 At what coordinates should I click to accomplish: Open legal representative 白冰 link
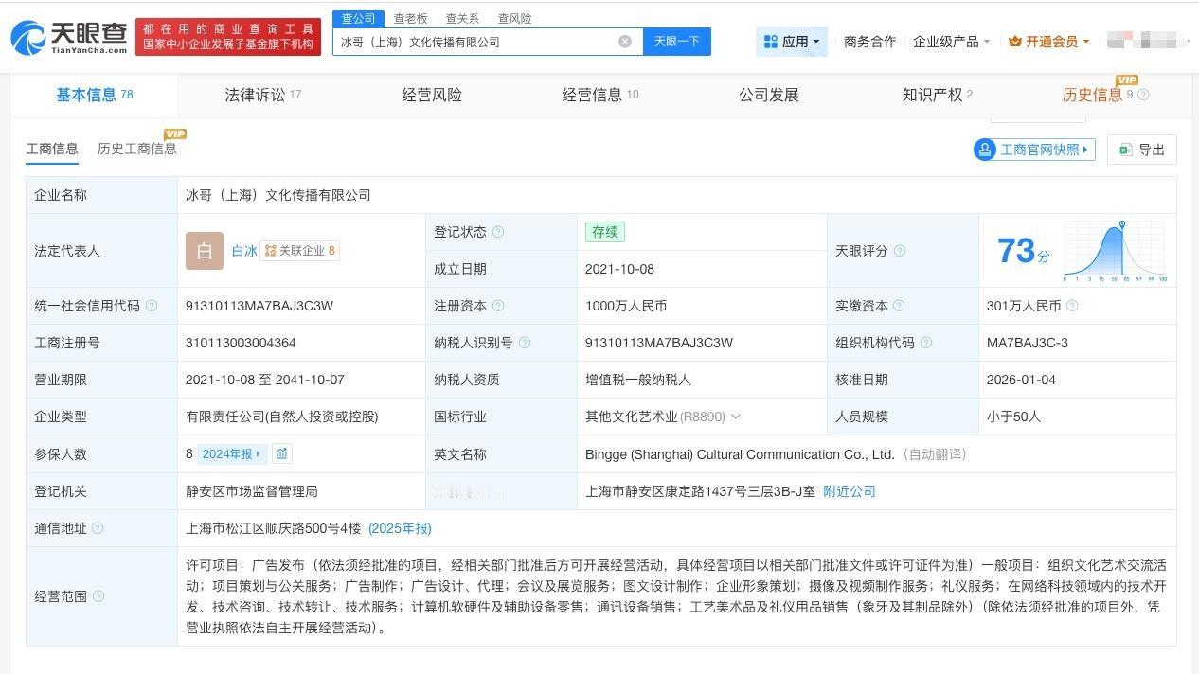(244, 251)
